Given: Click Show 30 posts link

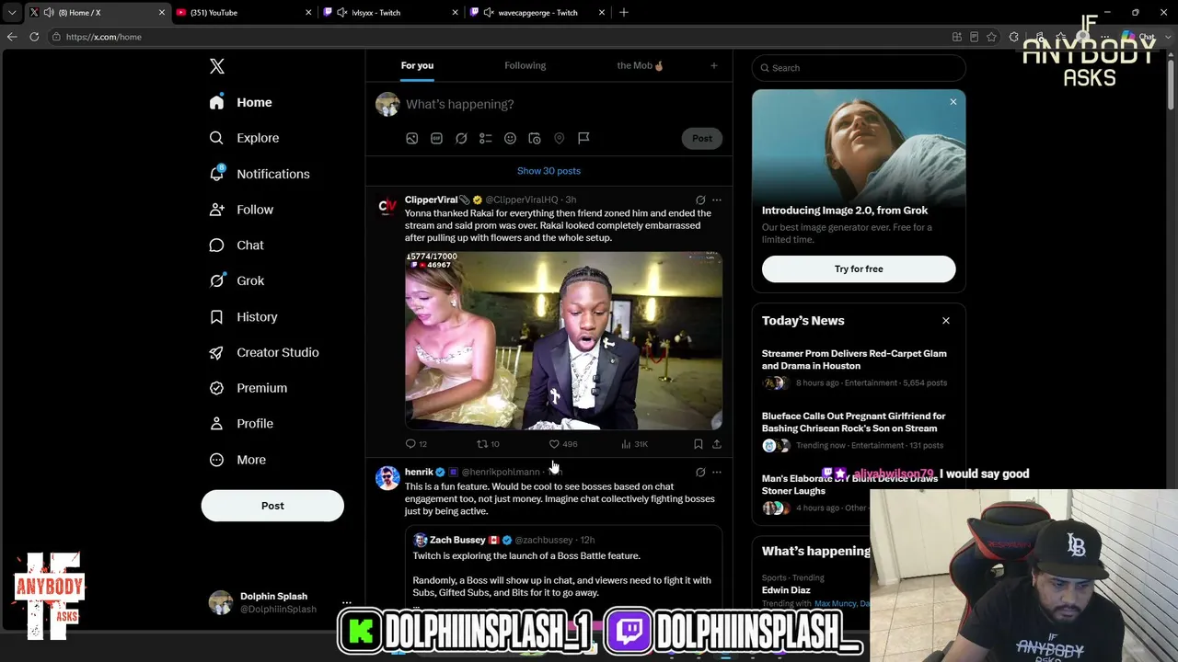Looking at the screenshot, I should pyautogui.click(x=549, y=171).
